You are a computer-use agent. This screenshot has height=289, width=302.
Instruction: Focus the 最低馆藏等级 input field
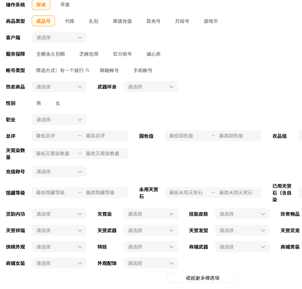[x=55, y=193]
